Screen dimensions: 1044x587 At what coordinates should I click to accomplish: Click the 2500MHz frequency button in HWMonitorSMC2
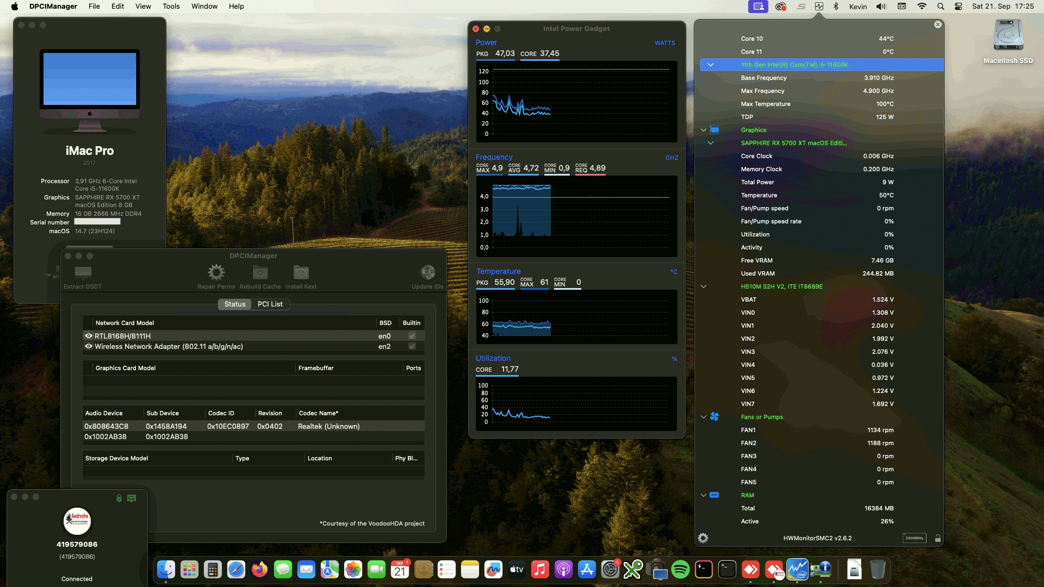[x=914, y=538]
